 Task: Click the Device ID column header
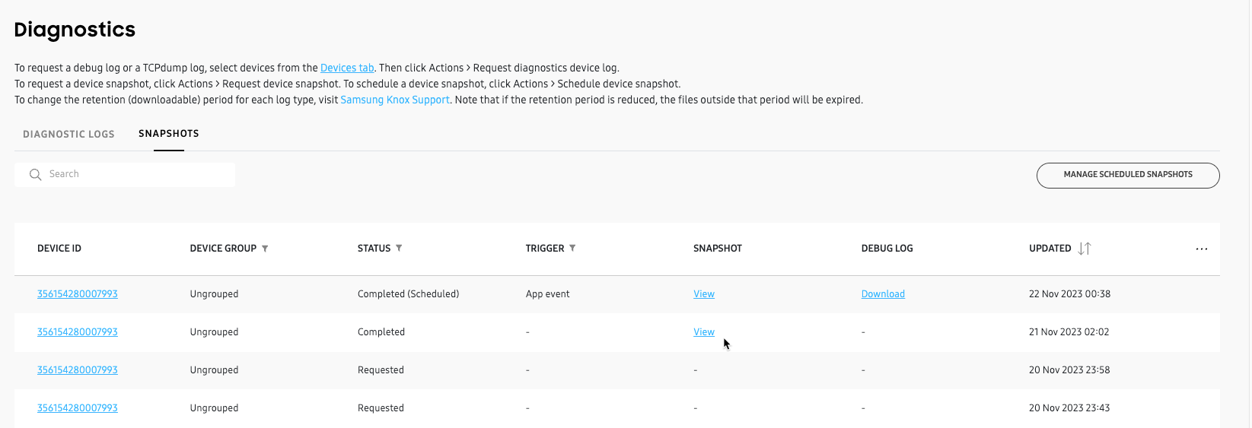point(59,249)
